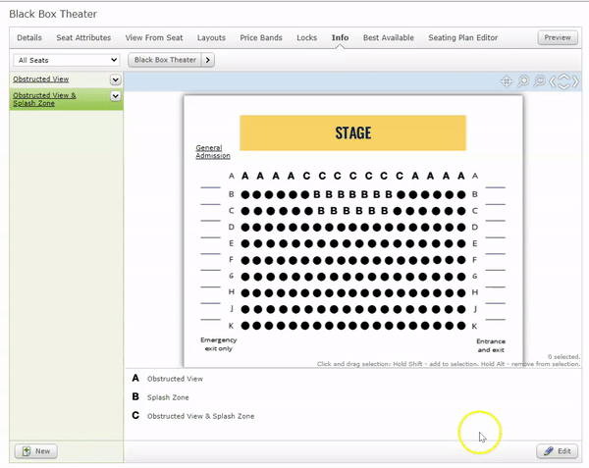Viewport: 589px width, 468px height.
Task: Click the Entrance and exit label
Action: 491,345
